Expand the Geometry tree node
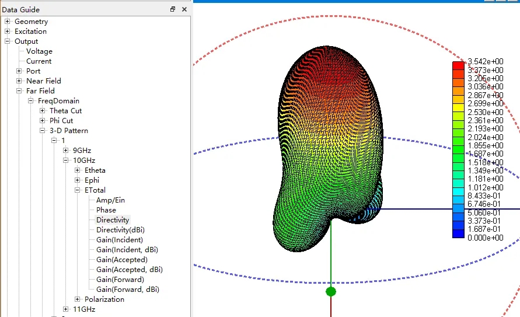Image resolution: width=520 pixels, height=317 pixels. point(8,21)
